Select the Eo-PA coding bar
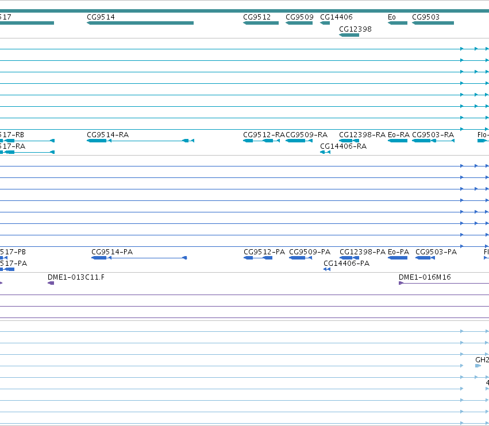This screenshot has height=426, width=489. [398, 258]
